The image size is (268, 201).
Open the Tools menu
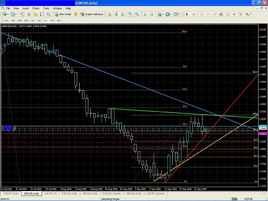(x=46, y=8)
